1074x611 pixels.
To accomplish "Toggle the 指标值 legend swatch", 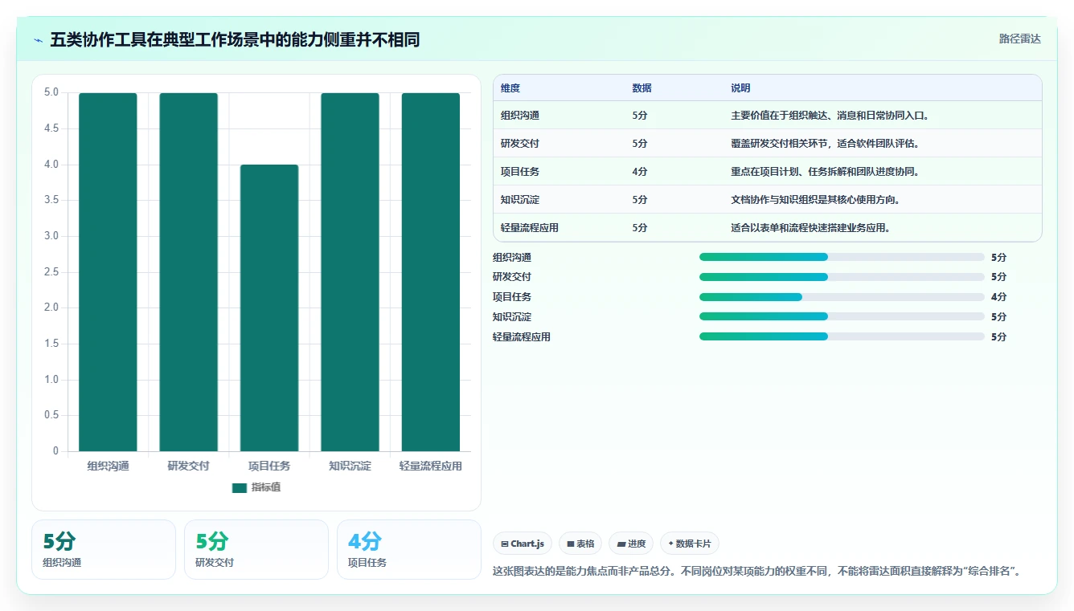I will 240,487.
